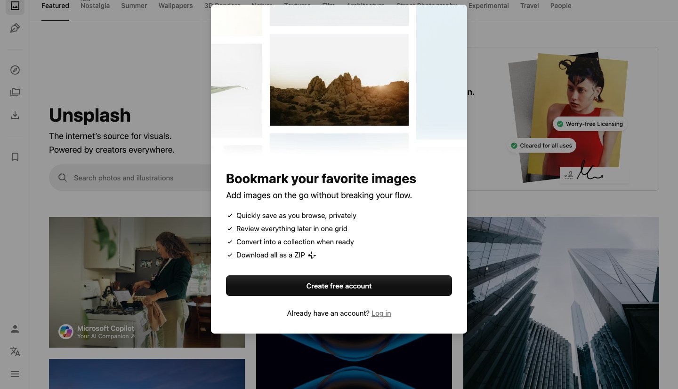Select the Summer tab
Screen dimensions: 678x389
click(x=134, y=6)
